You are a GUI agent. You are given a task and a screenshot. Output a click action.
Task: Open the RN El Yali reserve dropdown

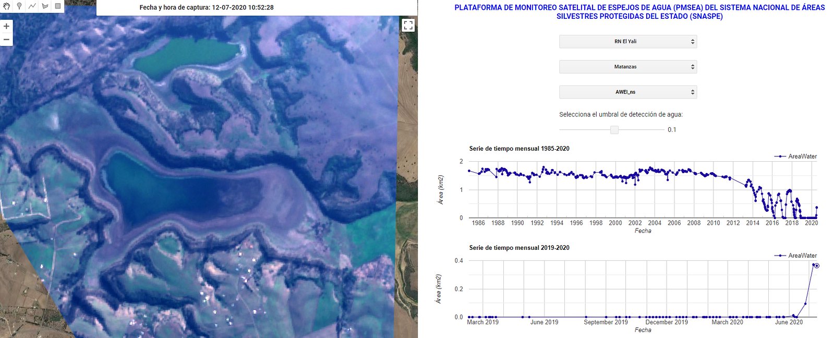[x=627, y=42]
